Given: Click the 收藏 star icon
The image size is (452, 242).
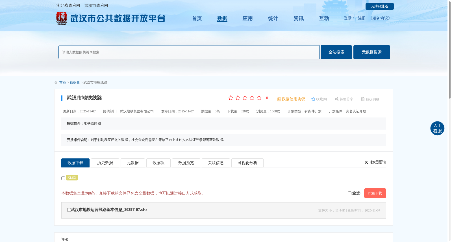Looking at the screenshot, I should tap(313, 99).
